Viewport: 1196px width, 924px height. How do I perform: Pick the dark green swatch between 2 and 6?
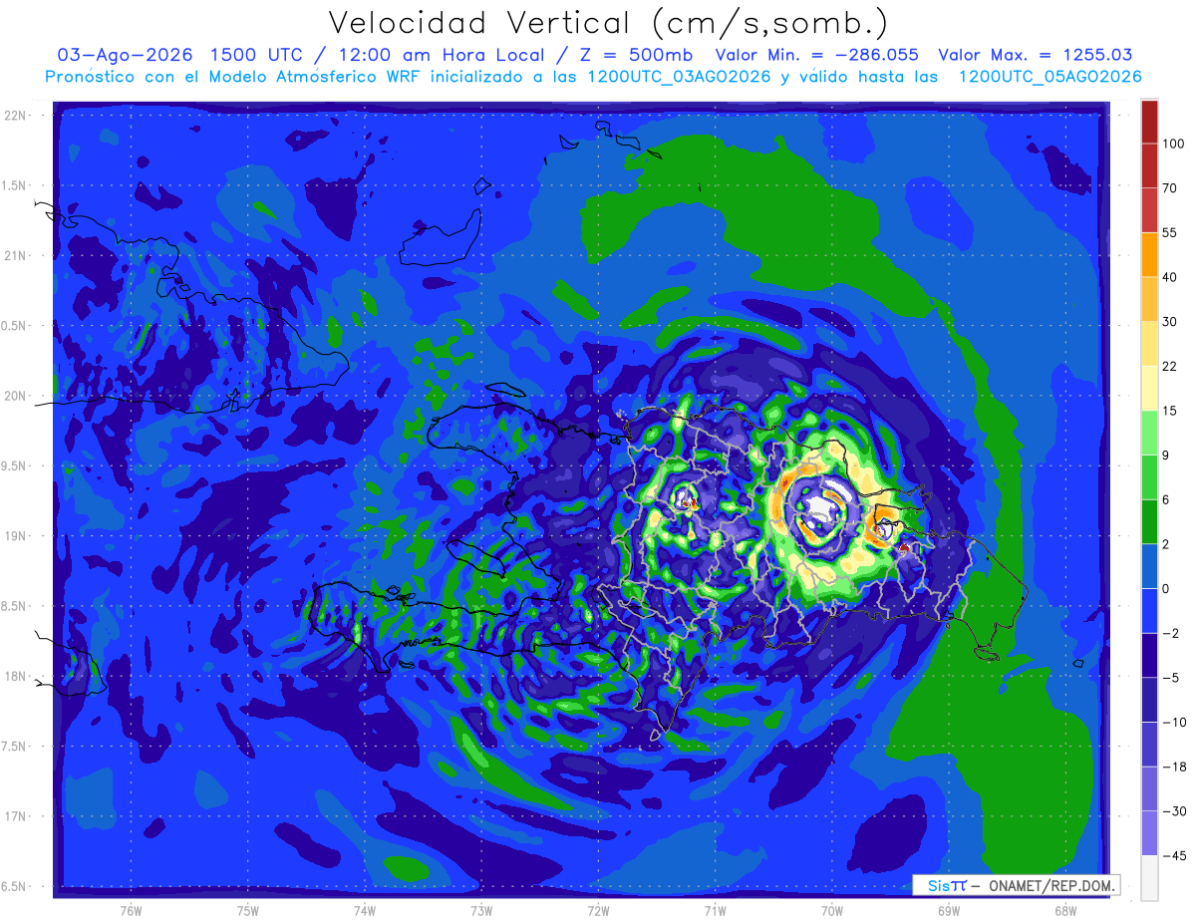pyautogui.click(x=1149, y=521)
